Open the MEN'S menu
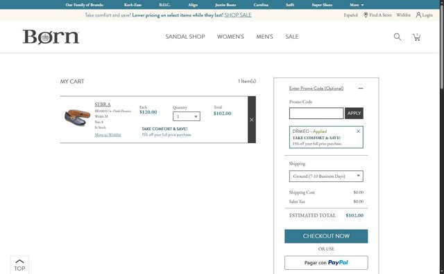The width and height of the screenshot is (444, 274). coord(264,37)
